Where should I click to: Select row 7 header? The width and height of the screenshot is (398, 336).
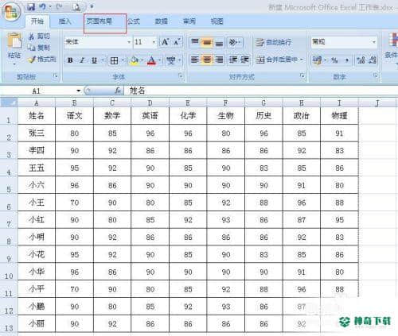tap(9, 221)
